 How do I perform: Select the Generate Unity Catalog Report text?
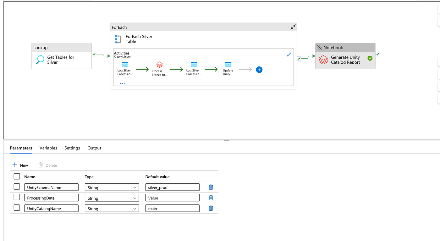pos(345,60)
